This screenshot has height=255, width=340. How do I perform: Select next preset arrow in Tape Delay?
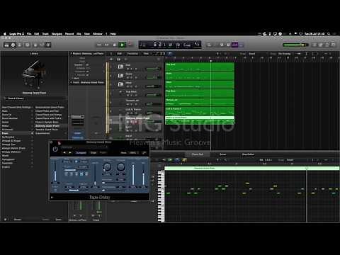(70, 152)
